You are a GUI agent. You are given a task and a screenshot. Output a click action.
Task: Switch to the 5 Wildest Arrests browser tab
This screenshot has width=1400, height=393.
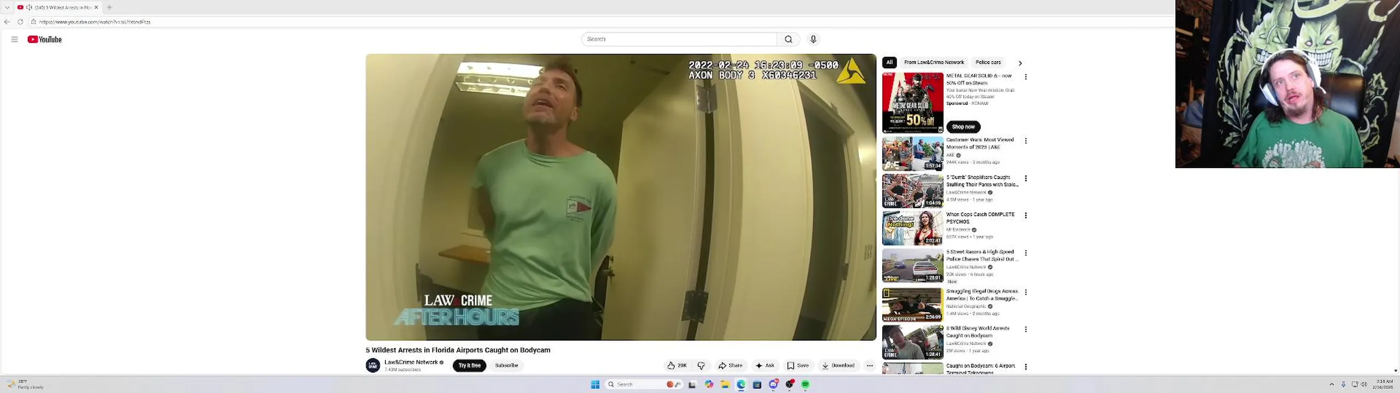[57, 7]
